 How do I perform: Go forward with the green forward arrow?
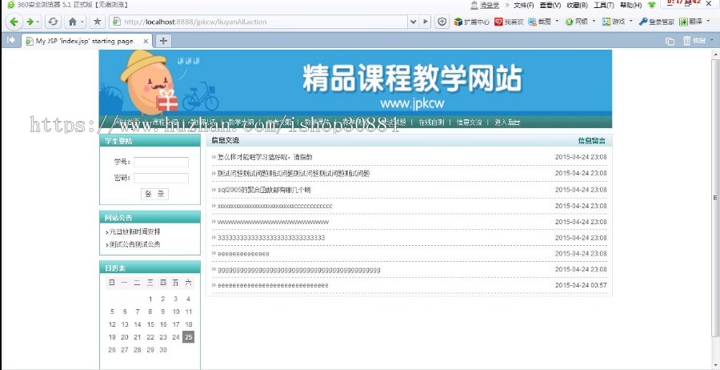point(30,22)
